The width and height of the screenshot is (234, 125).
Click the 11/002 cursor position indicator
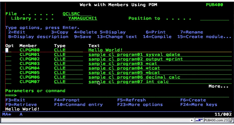tap(223, 114)
